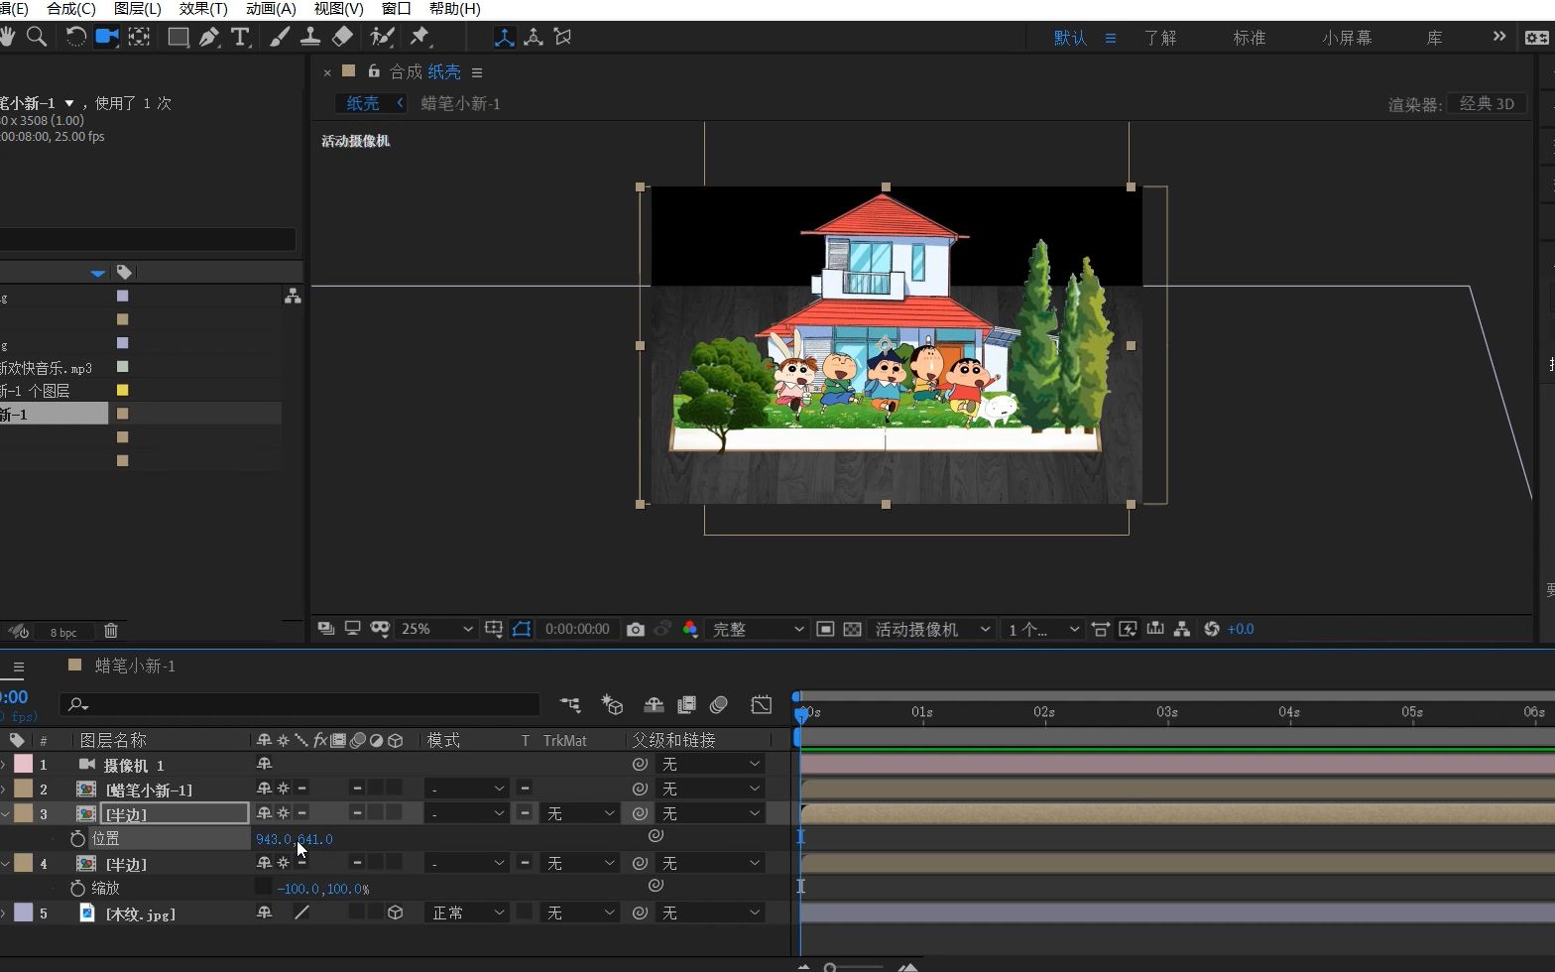Enable Local Axis mode
This screenshot has width=1555, height=972.
[x=505, y=37]
